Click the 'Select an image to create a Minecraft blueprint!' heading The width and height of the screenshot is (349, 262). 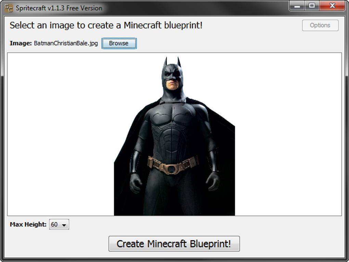point(106,25)
